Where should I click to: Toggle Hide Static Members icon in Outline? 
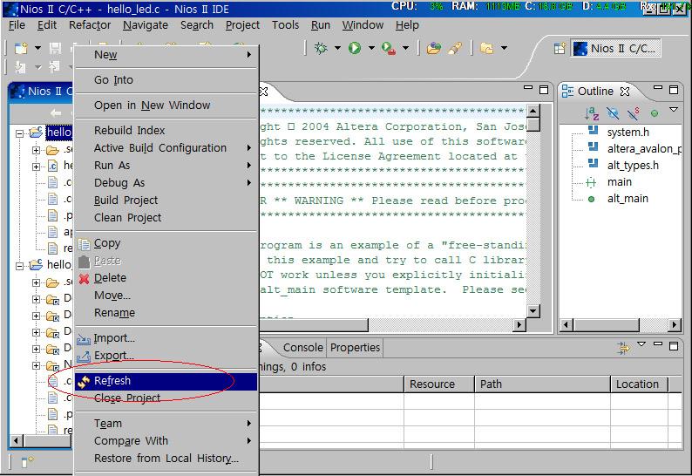click(634, 113)
